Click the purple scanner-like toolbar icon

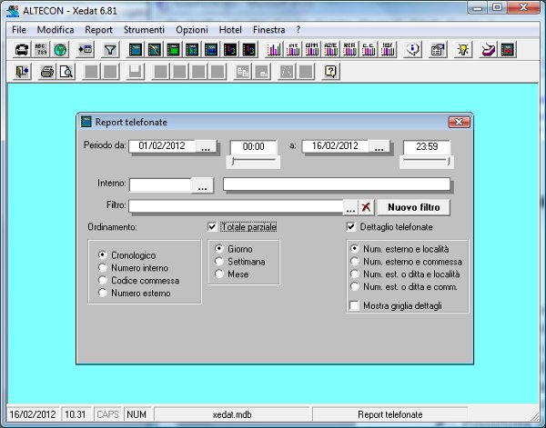tap(488, 50)
